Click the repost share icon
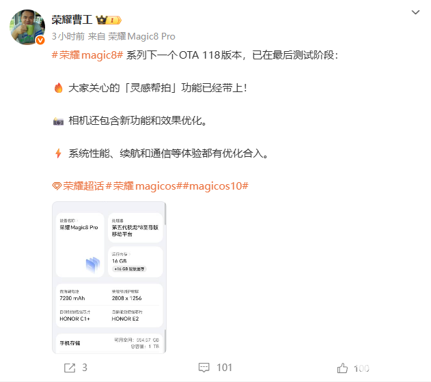The image size is (431, 382). tap(70, 368)
